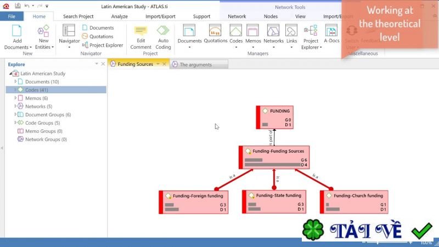Show Documents in the Navigator group
Viewport: 439px width, 247px height.
[98, 28]
